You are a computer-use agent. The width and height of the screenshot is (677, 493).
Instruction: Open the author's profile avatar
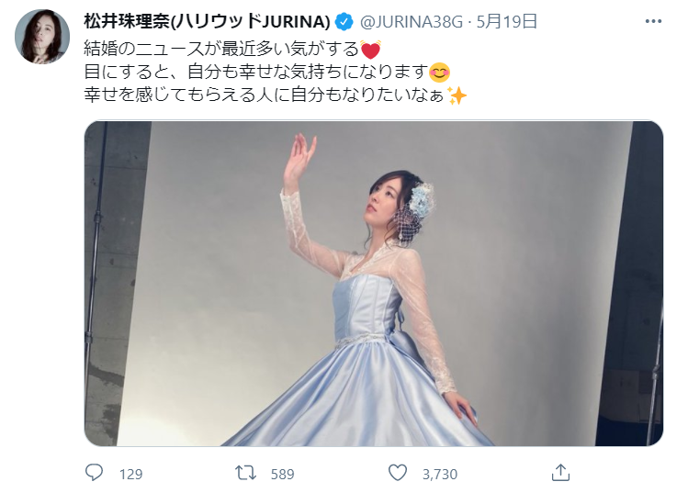42,36
